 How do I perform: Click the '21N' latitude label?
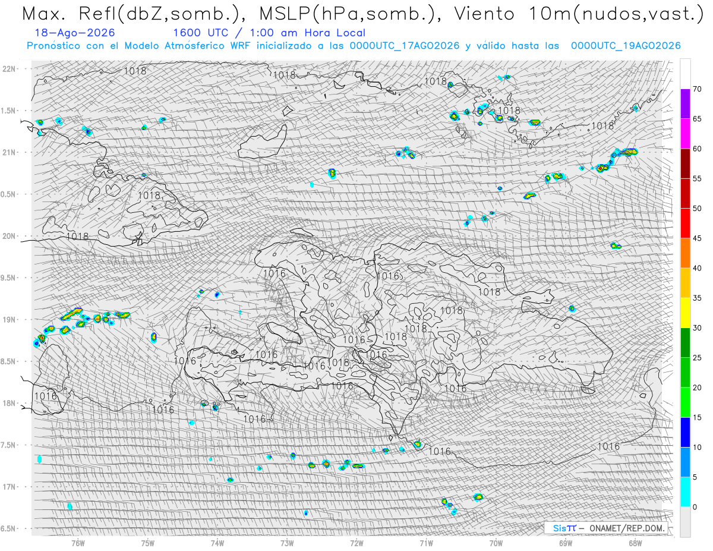10,153
